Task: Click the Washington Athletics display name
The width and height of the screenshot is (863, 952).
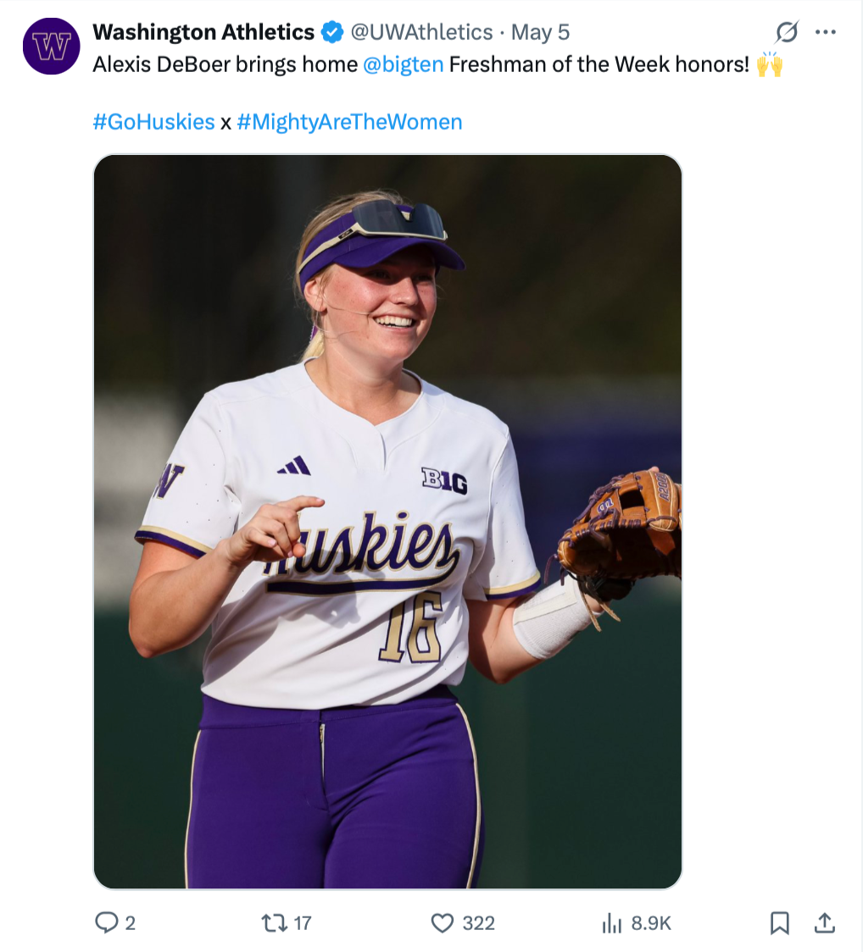Action: click(203, 33)
